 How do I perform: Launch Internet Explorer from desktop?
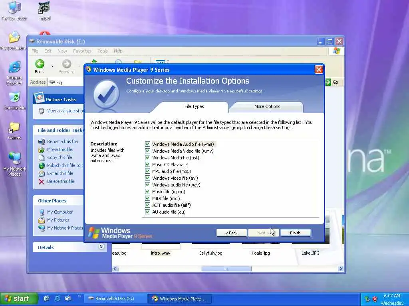point(14,73)
